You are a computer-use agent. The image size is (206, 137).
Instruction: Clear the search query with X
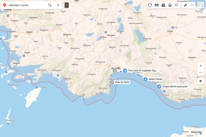(58, 5)
